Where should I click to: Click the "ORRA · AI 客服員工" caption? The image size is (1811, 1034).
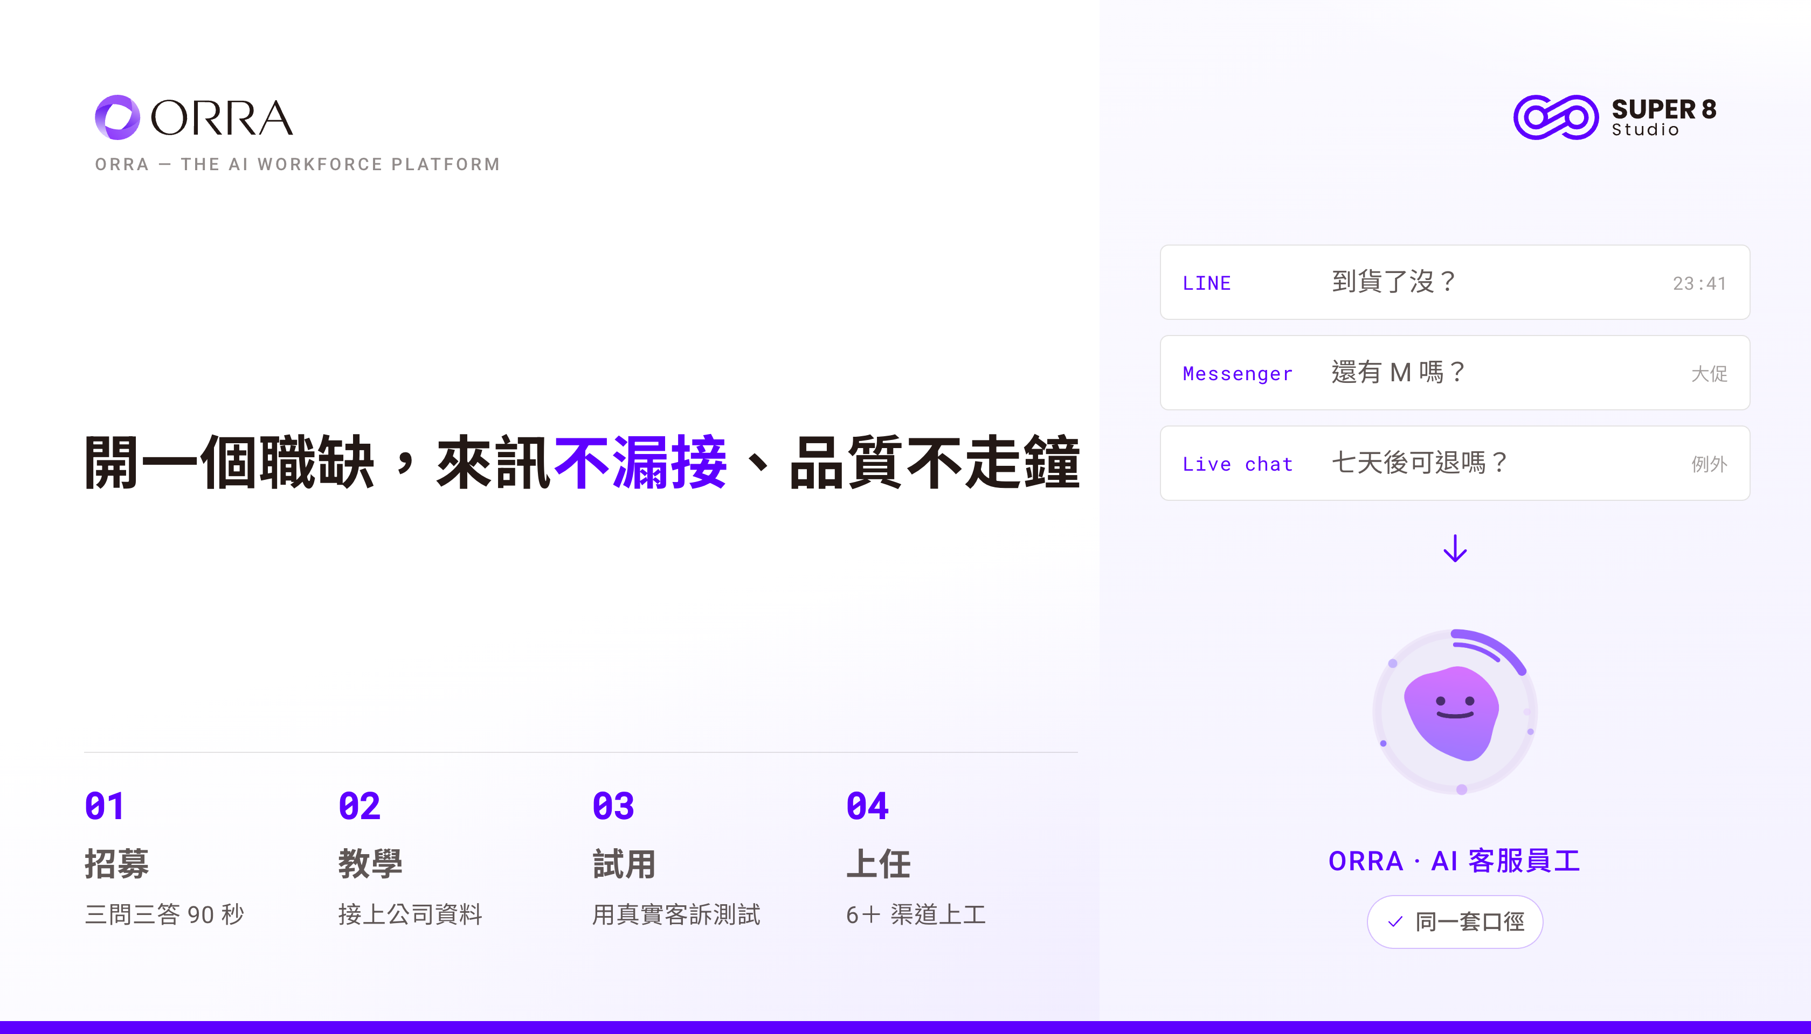pyautogui.click(x=1454, y=861)
